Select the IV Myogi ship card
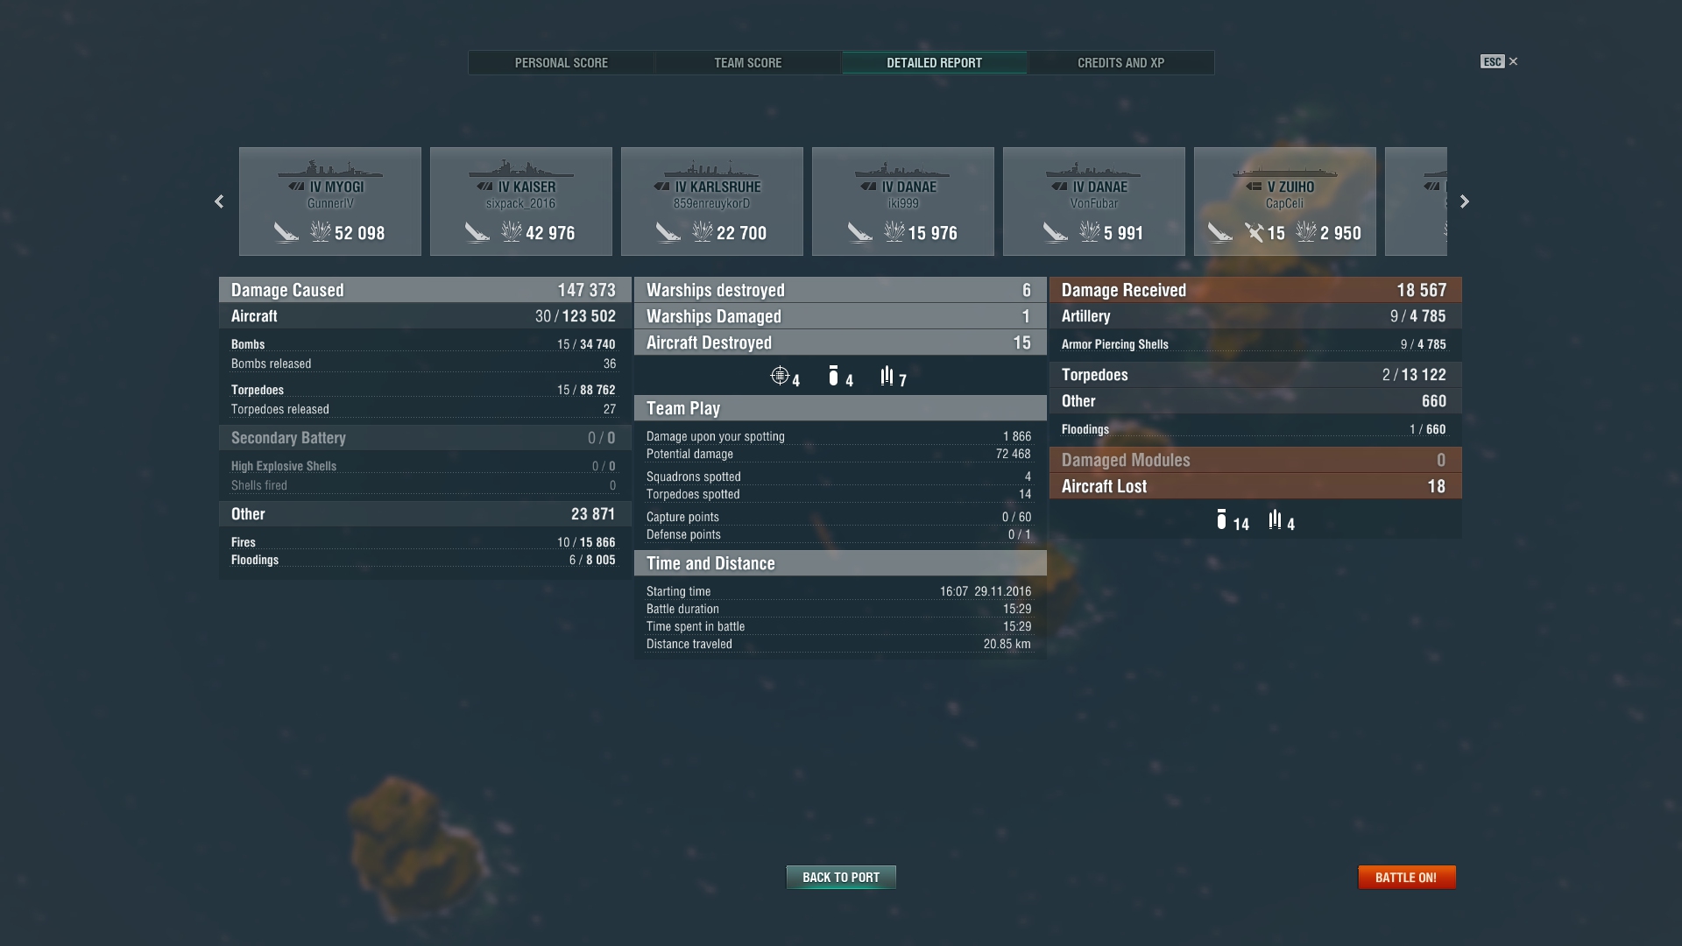Viewport: 1682px width, 946px height. click(330, 201)
